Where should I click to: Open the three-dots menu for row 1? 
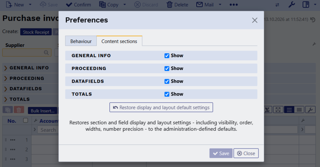click(13, 140)
